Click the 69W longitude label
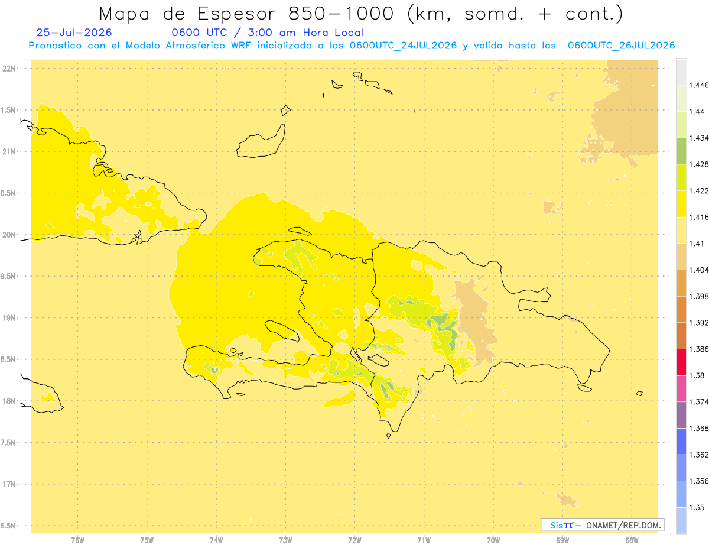 [562, 540]
